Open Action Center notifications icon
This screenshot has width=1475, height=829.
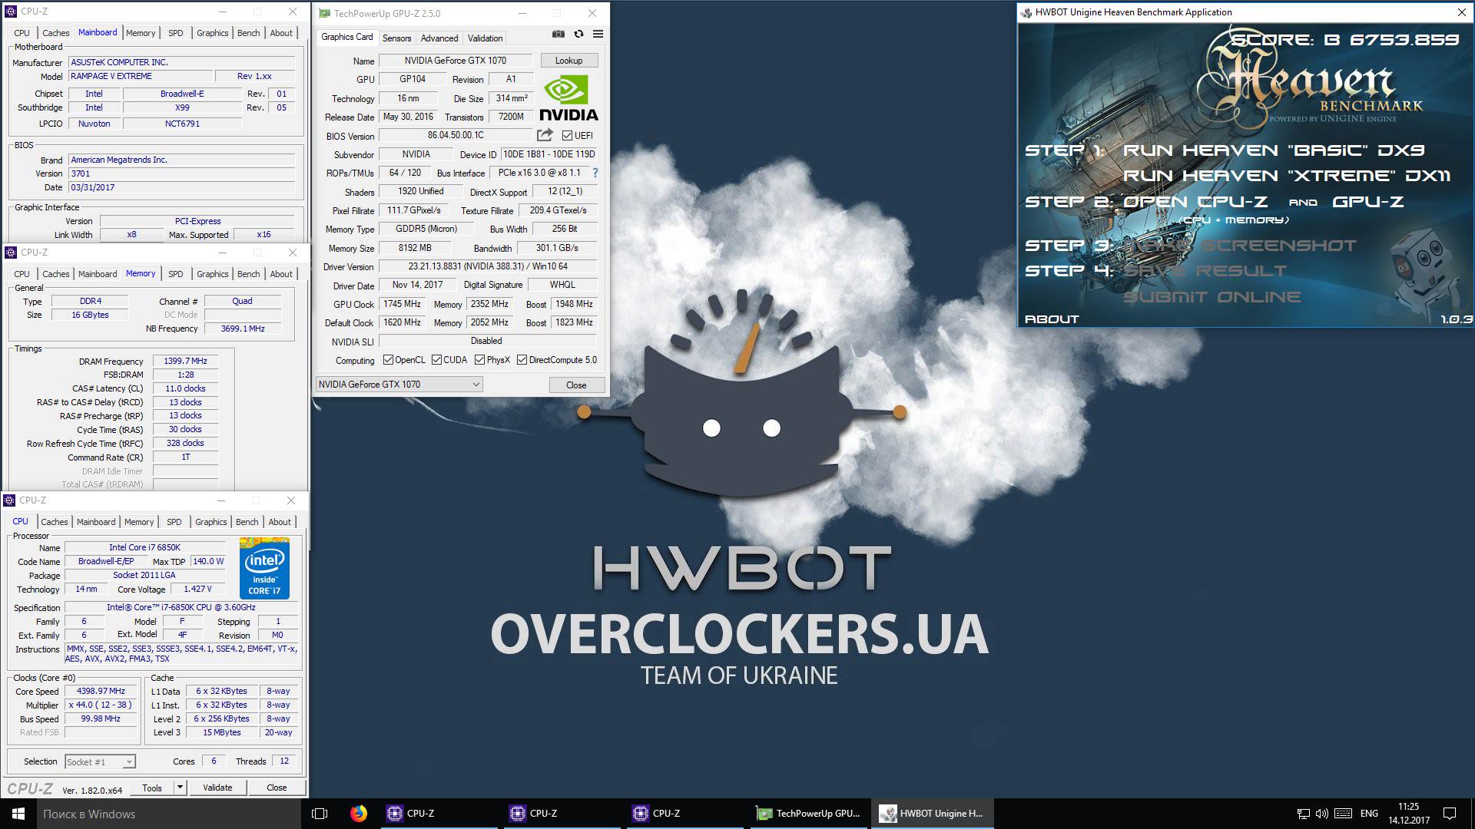point(1450,814)
